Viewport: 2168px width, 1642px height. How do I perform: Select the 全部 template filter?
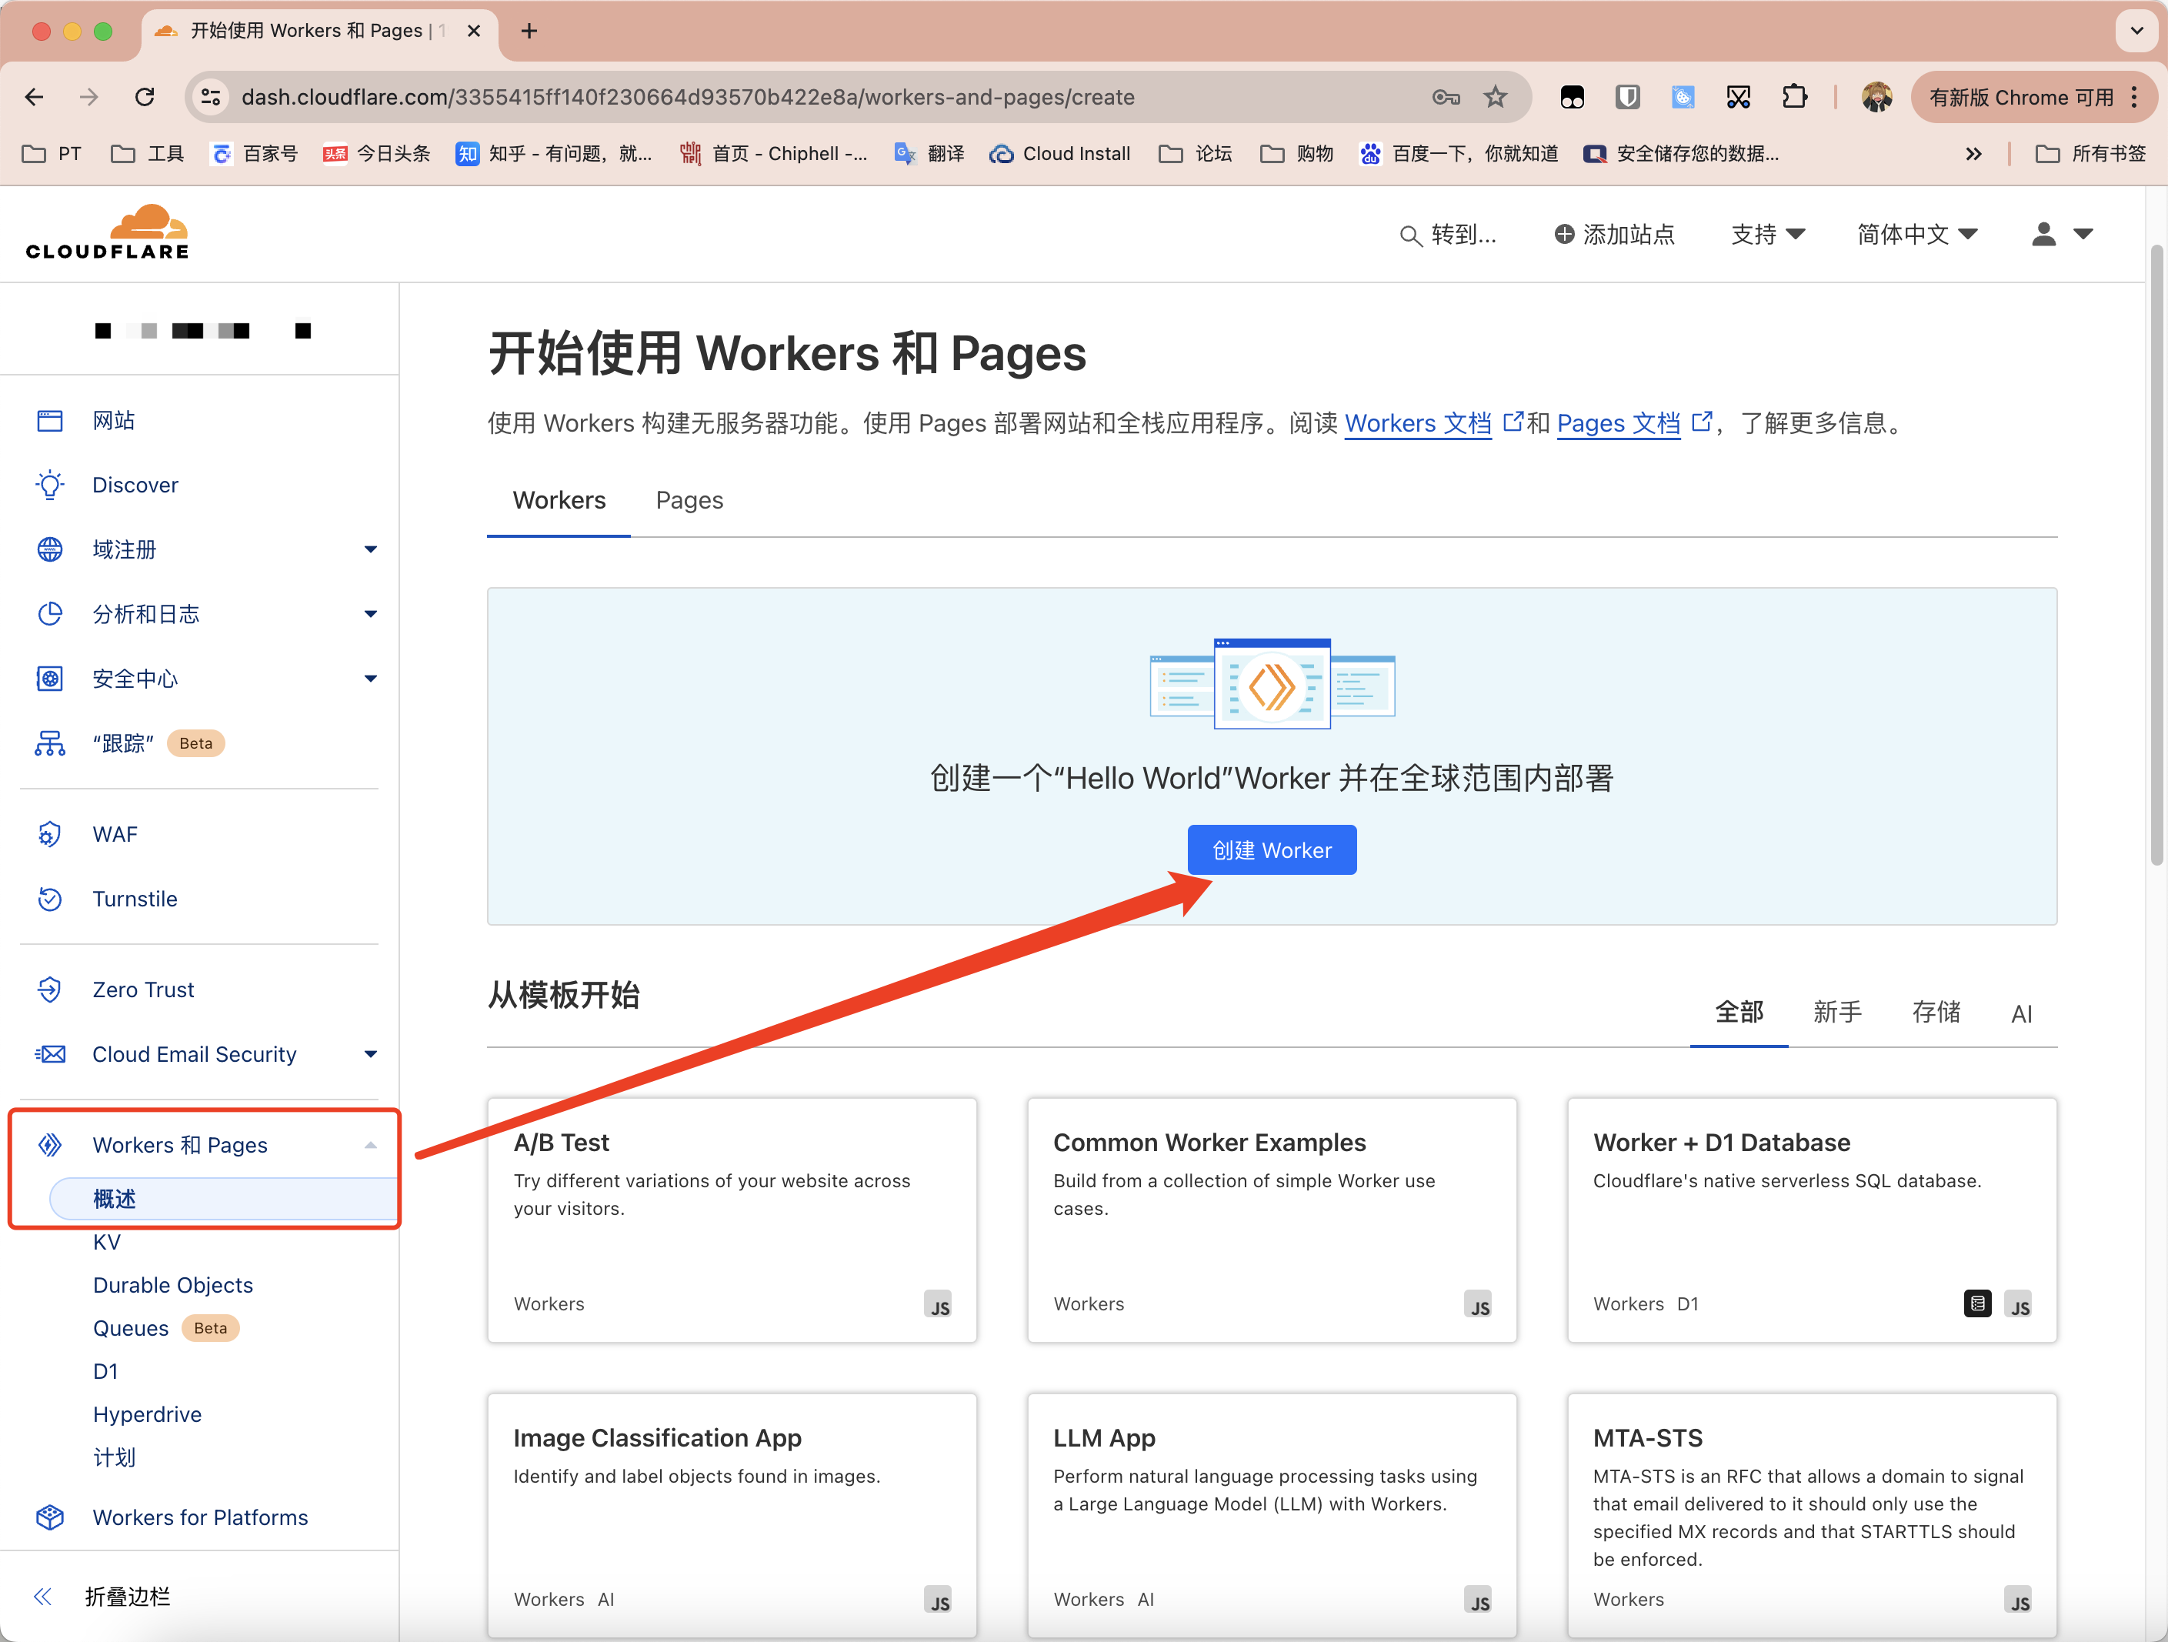[1739, 1013]
